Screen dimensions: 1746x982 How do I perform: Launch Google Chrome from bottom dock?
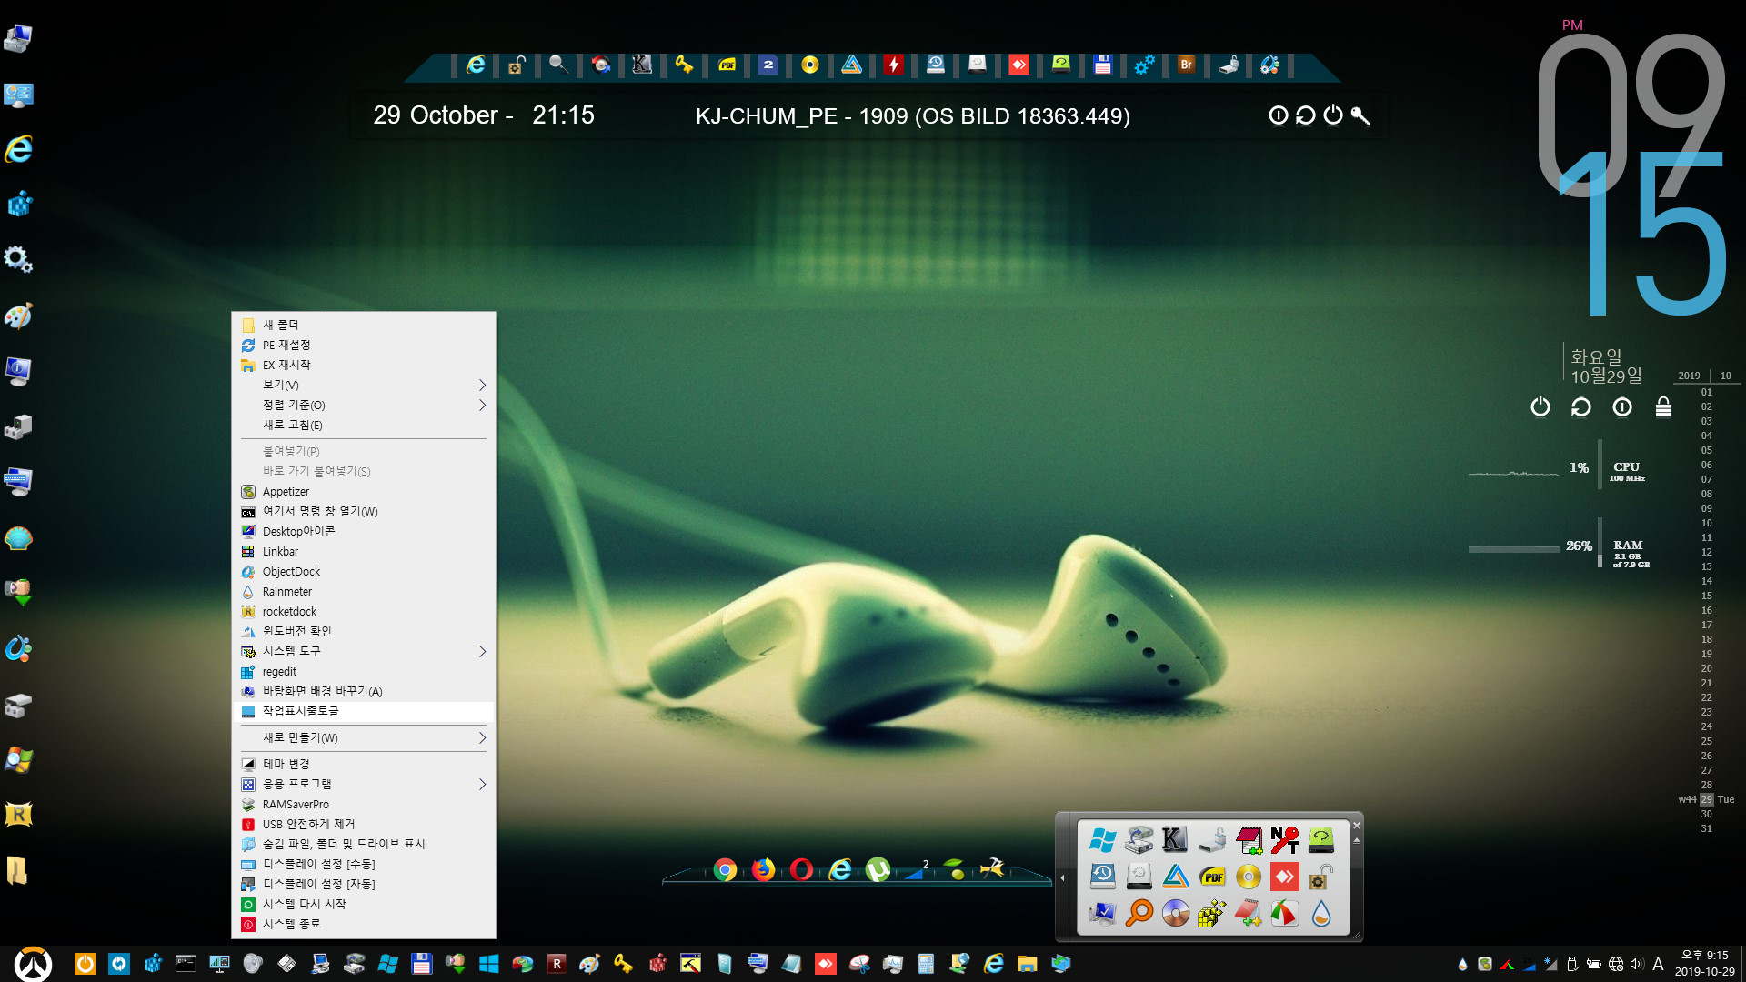click(725, 870)
